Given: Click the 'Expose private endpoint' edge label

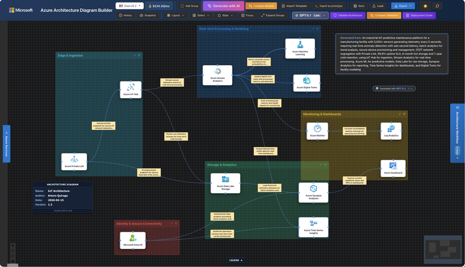Looking at the screenshot, I should (x=104, y=126).
